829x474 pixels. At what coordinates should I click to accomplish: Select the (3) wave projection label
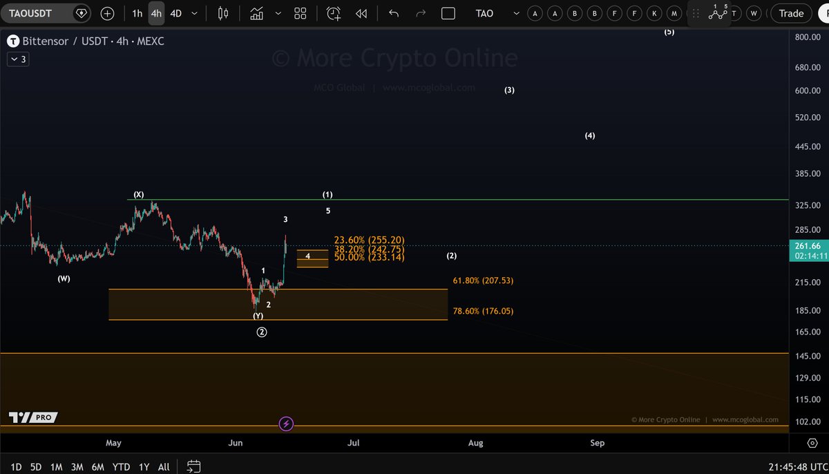point(509,90)
